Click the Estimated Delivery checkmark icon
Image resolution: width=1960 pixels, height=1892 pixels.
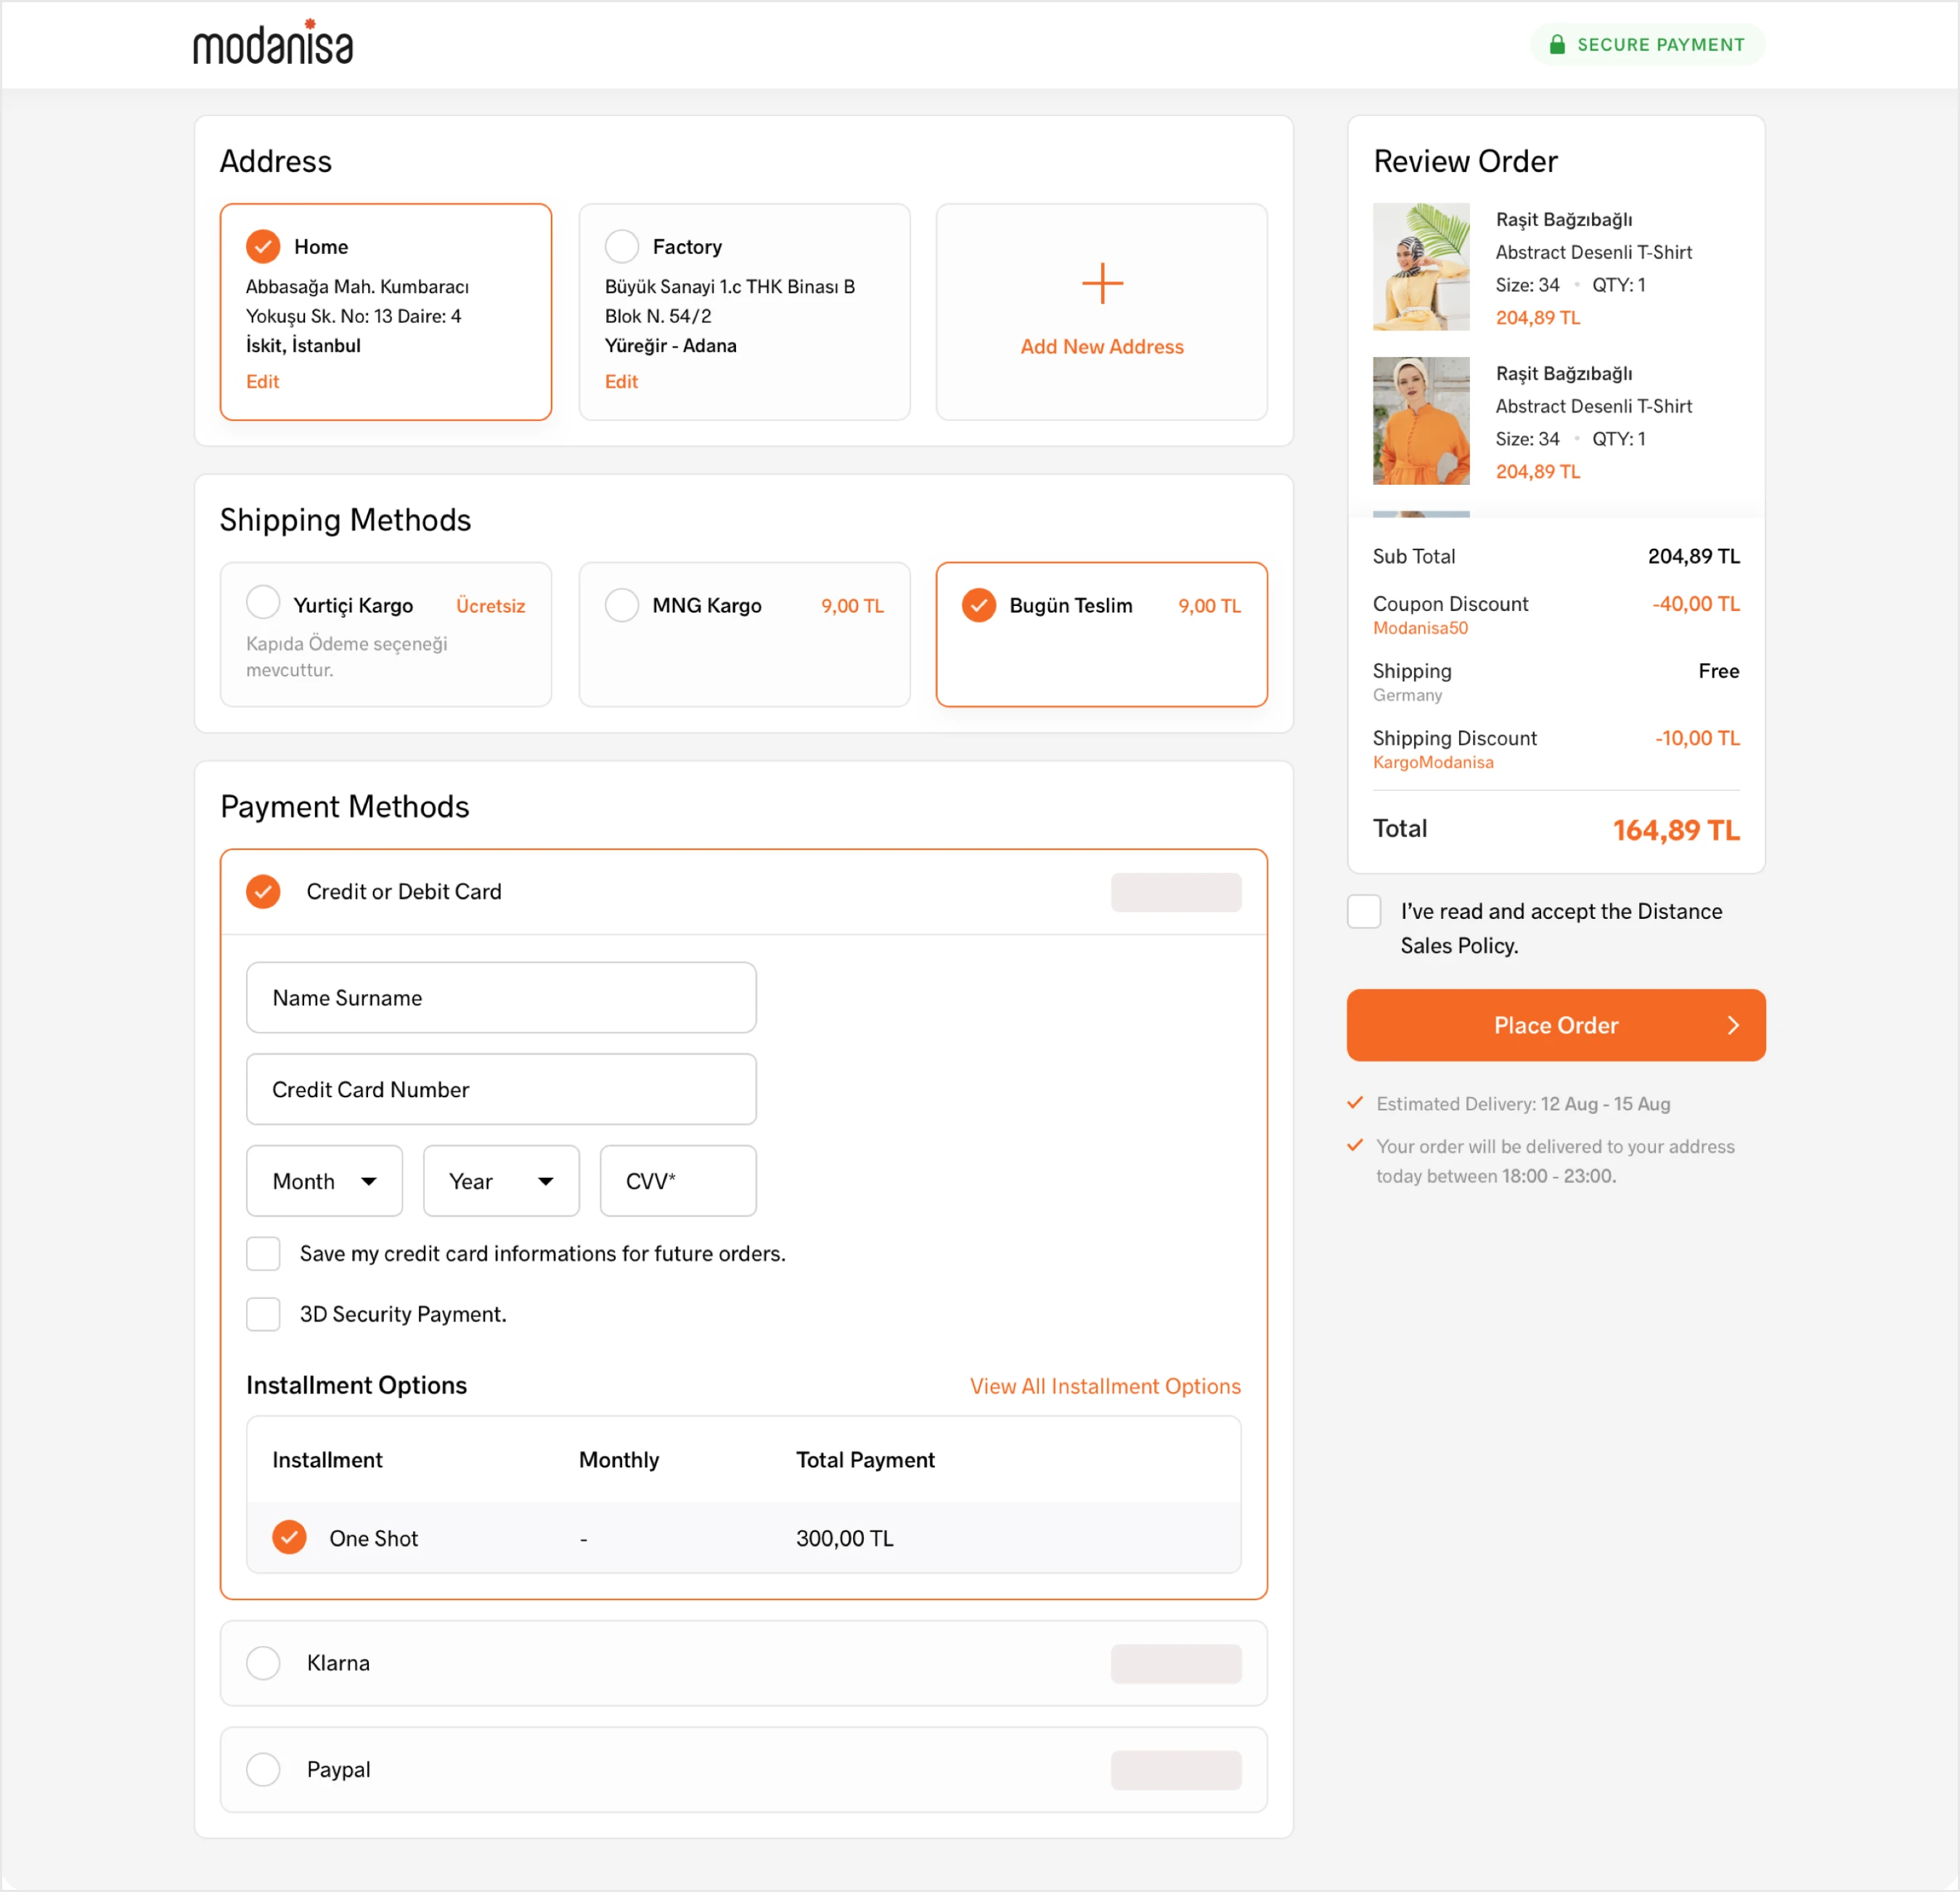(x=1355, y=1102)
